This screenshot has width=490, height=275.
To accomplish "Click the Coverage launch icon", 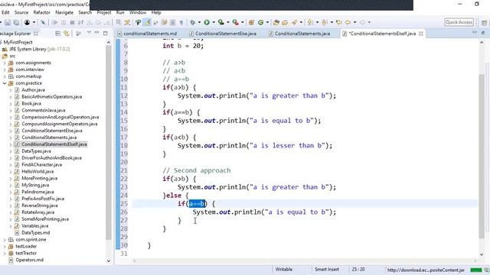I will pyautogui.click(x=221, y=22).
